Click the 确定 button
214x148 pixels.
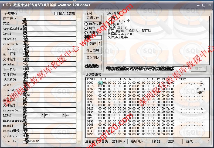[199, 69]
